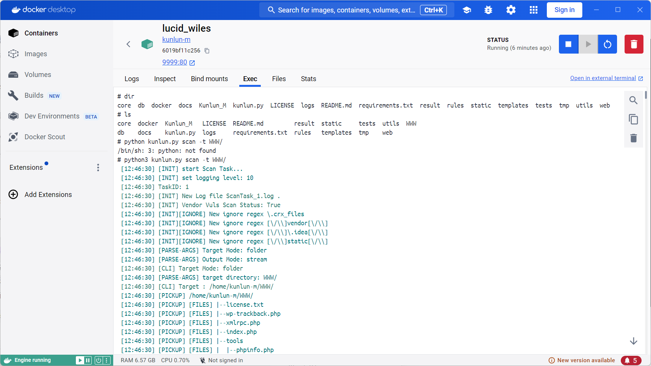Restart the container with the restart icon

[x=607, y=44]
